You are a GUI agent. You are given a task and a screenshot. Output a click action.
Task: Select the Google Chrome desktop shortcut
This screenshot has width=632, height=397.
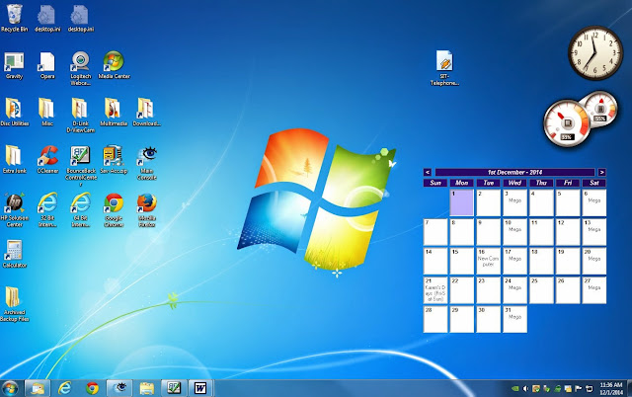[x=114, y=209]
